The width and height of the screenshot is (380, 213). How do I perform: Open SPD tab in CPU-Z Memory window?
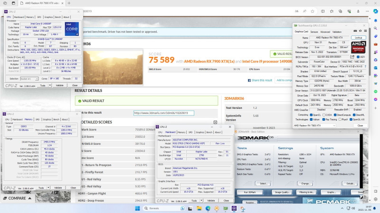pos(38,120)
